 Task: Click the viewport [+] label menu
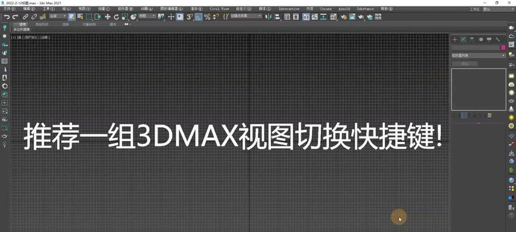14,37
